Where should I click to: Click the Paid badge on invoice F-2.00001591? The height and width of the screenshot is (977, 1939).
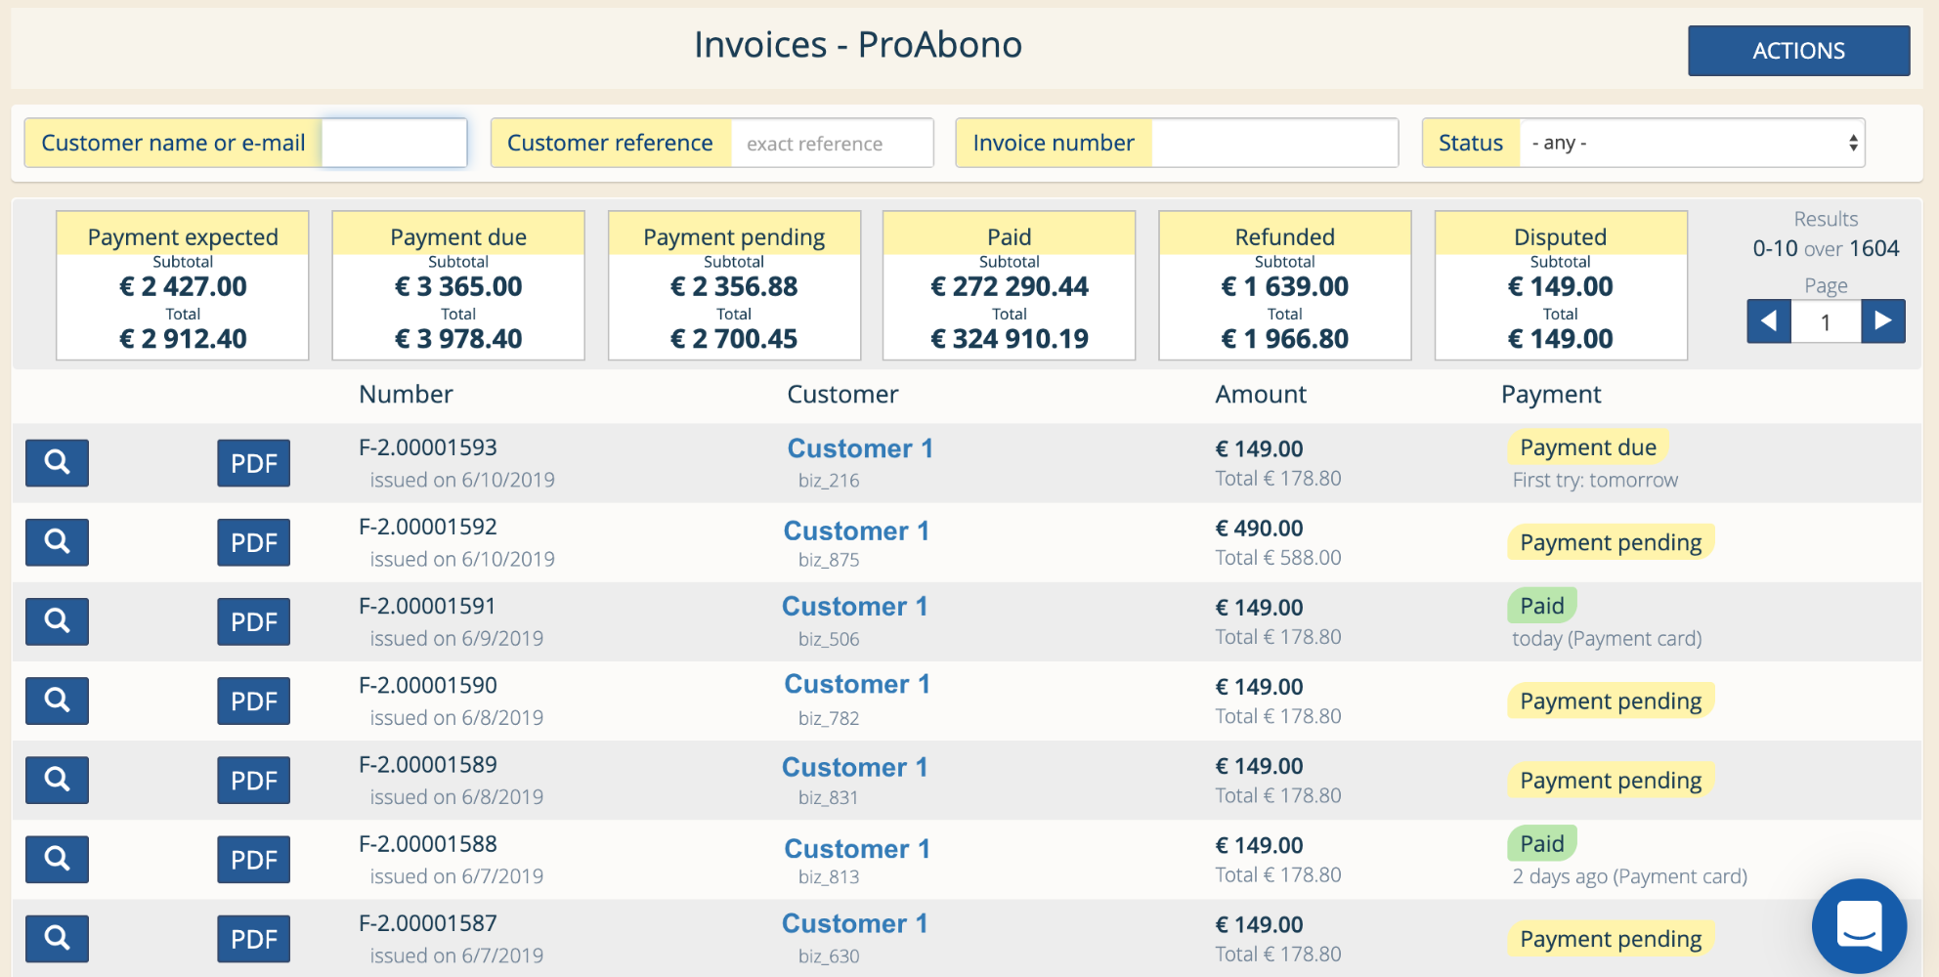[x=1542, y=606]
